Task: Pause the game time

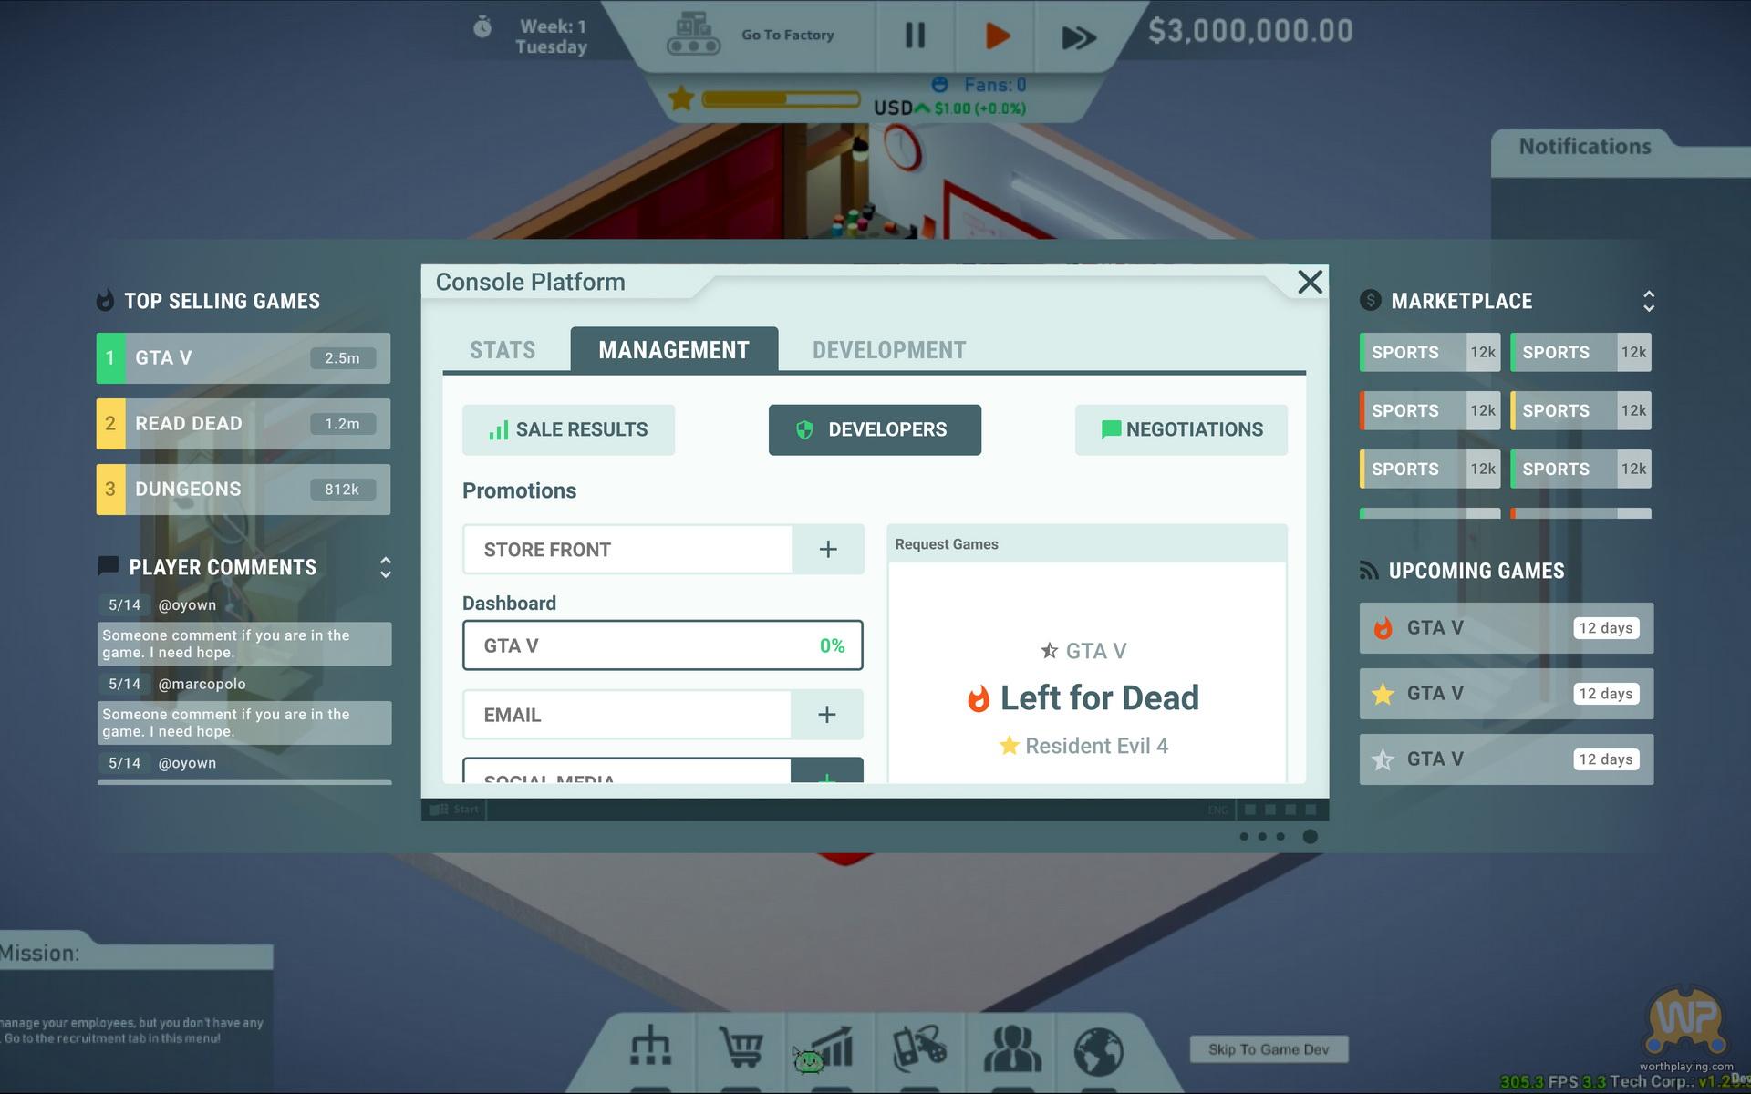Action: click(915, 36)
